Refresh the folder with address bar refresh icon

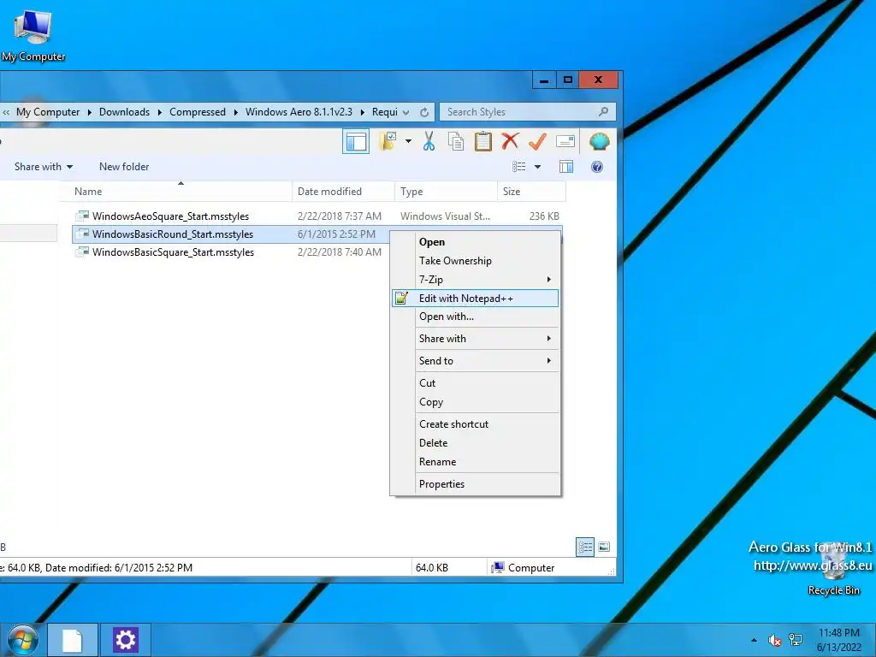(424, 112)
